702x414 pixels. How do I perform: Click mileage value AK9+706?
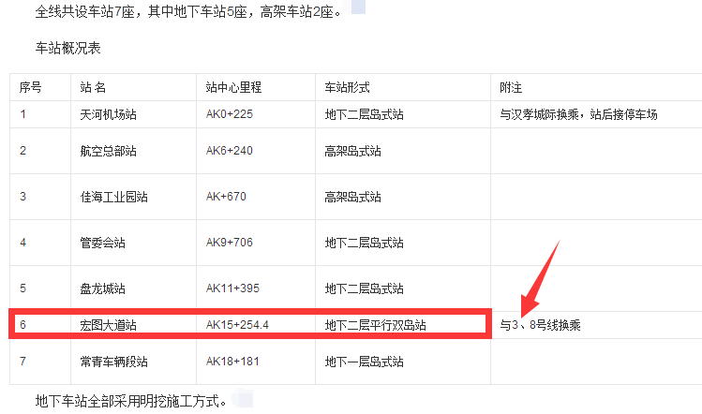click(x=230, y=243)
